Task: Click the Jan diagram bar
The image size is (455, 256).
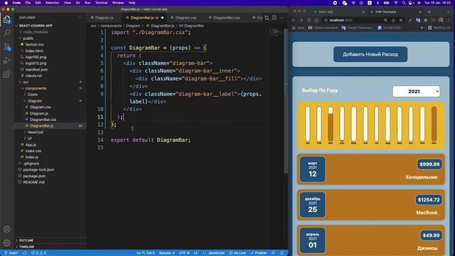Action: (x=308, y=124)
